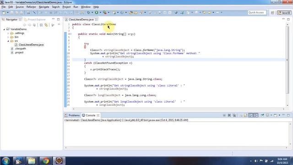Image resolution: width=293 pixels, height=165 pixels.
Task: Click the volume icon in system tray
Action: pos(256,161)
